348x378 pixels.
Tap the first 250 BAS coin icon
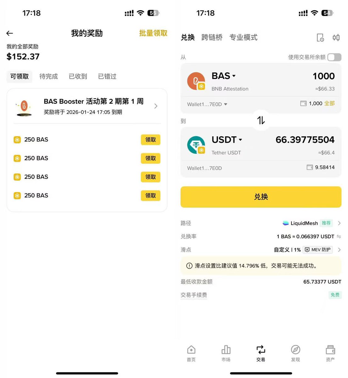17,140
